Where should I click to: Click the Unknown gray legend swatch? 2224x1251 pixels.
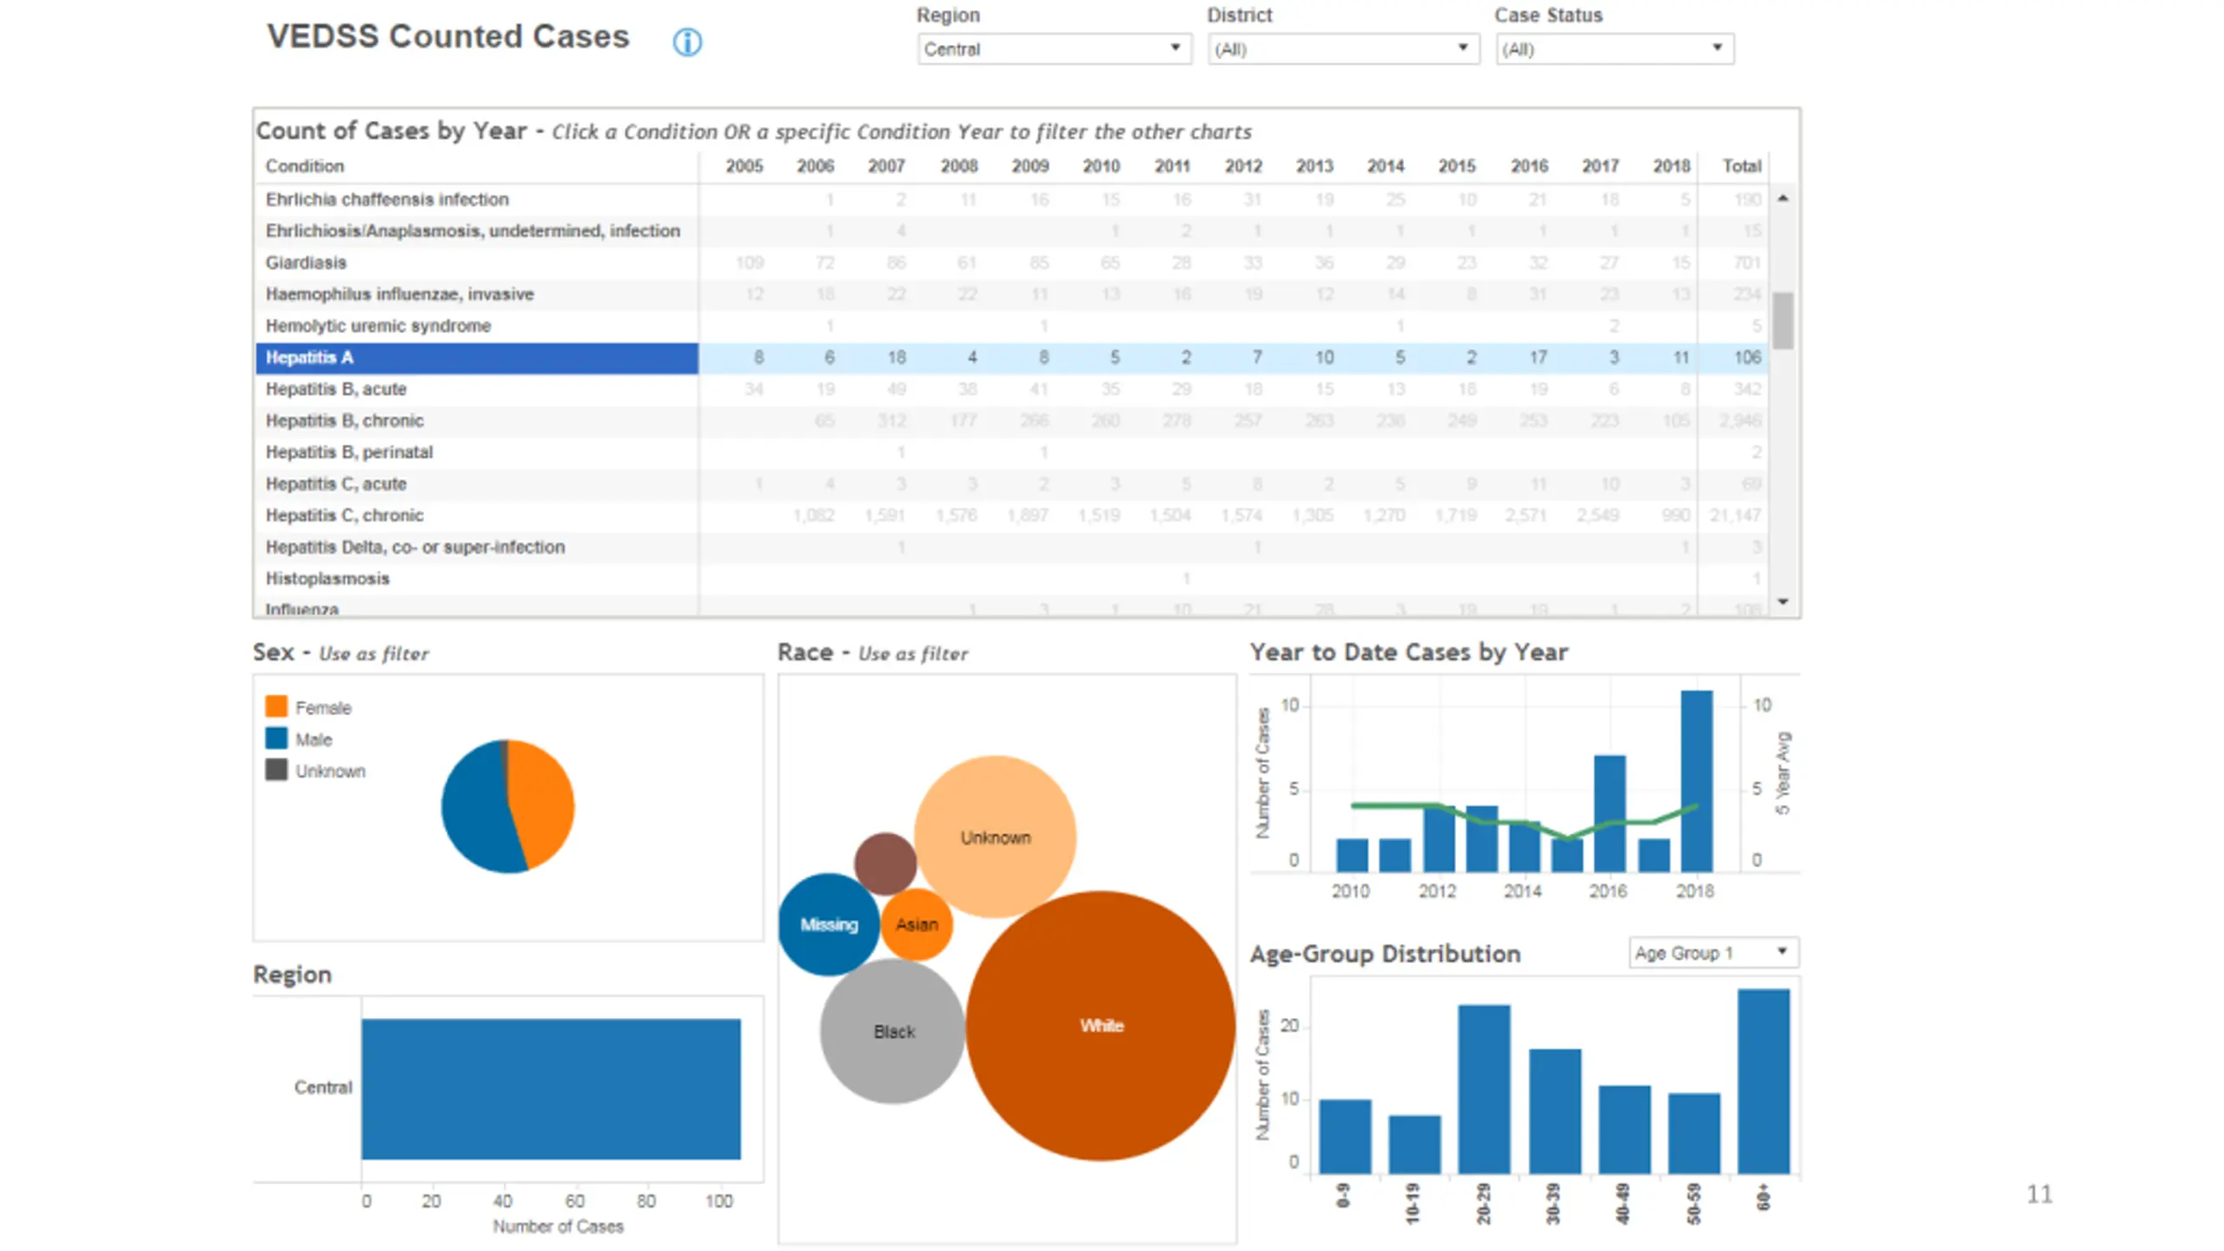(x=276, y=770)
